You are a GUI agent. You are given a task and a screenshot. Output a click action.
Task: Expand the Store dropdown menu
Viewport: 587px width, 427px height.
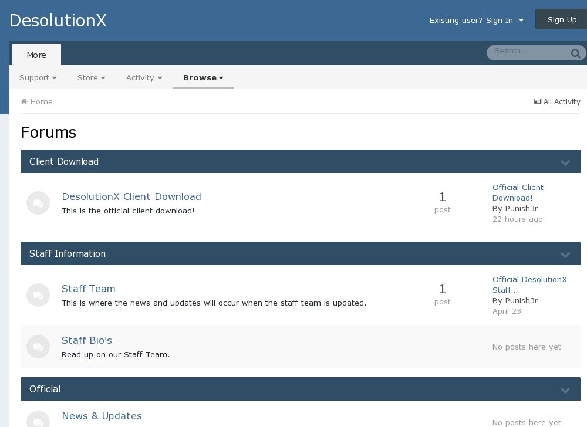click(91, 77)
